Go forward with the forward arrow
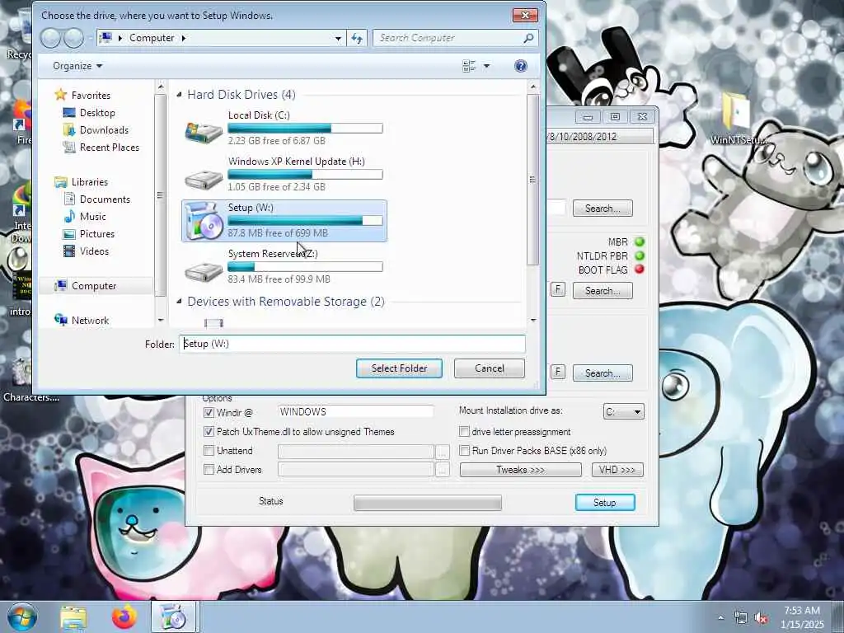This screenshot has height=633, width=844. point(73,38)
